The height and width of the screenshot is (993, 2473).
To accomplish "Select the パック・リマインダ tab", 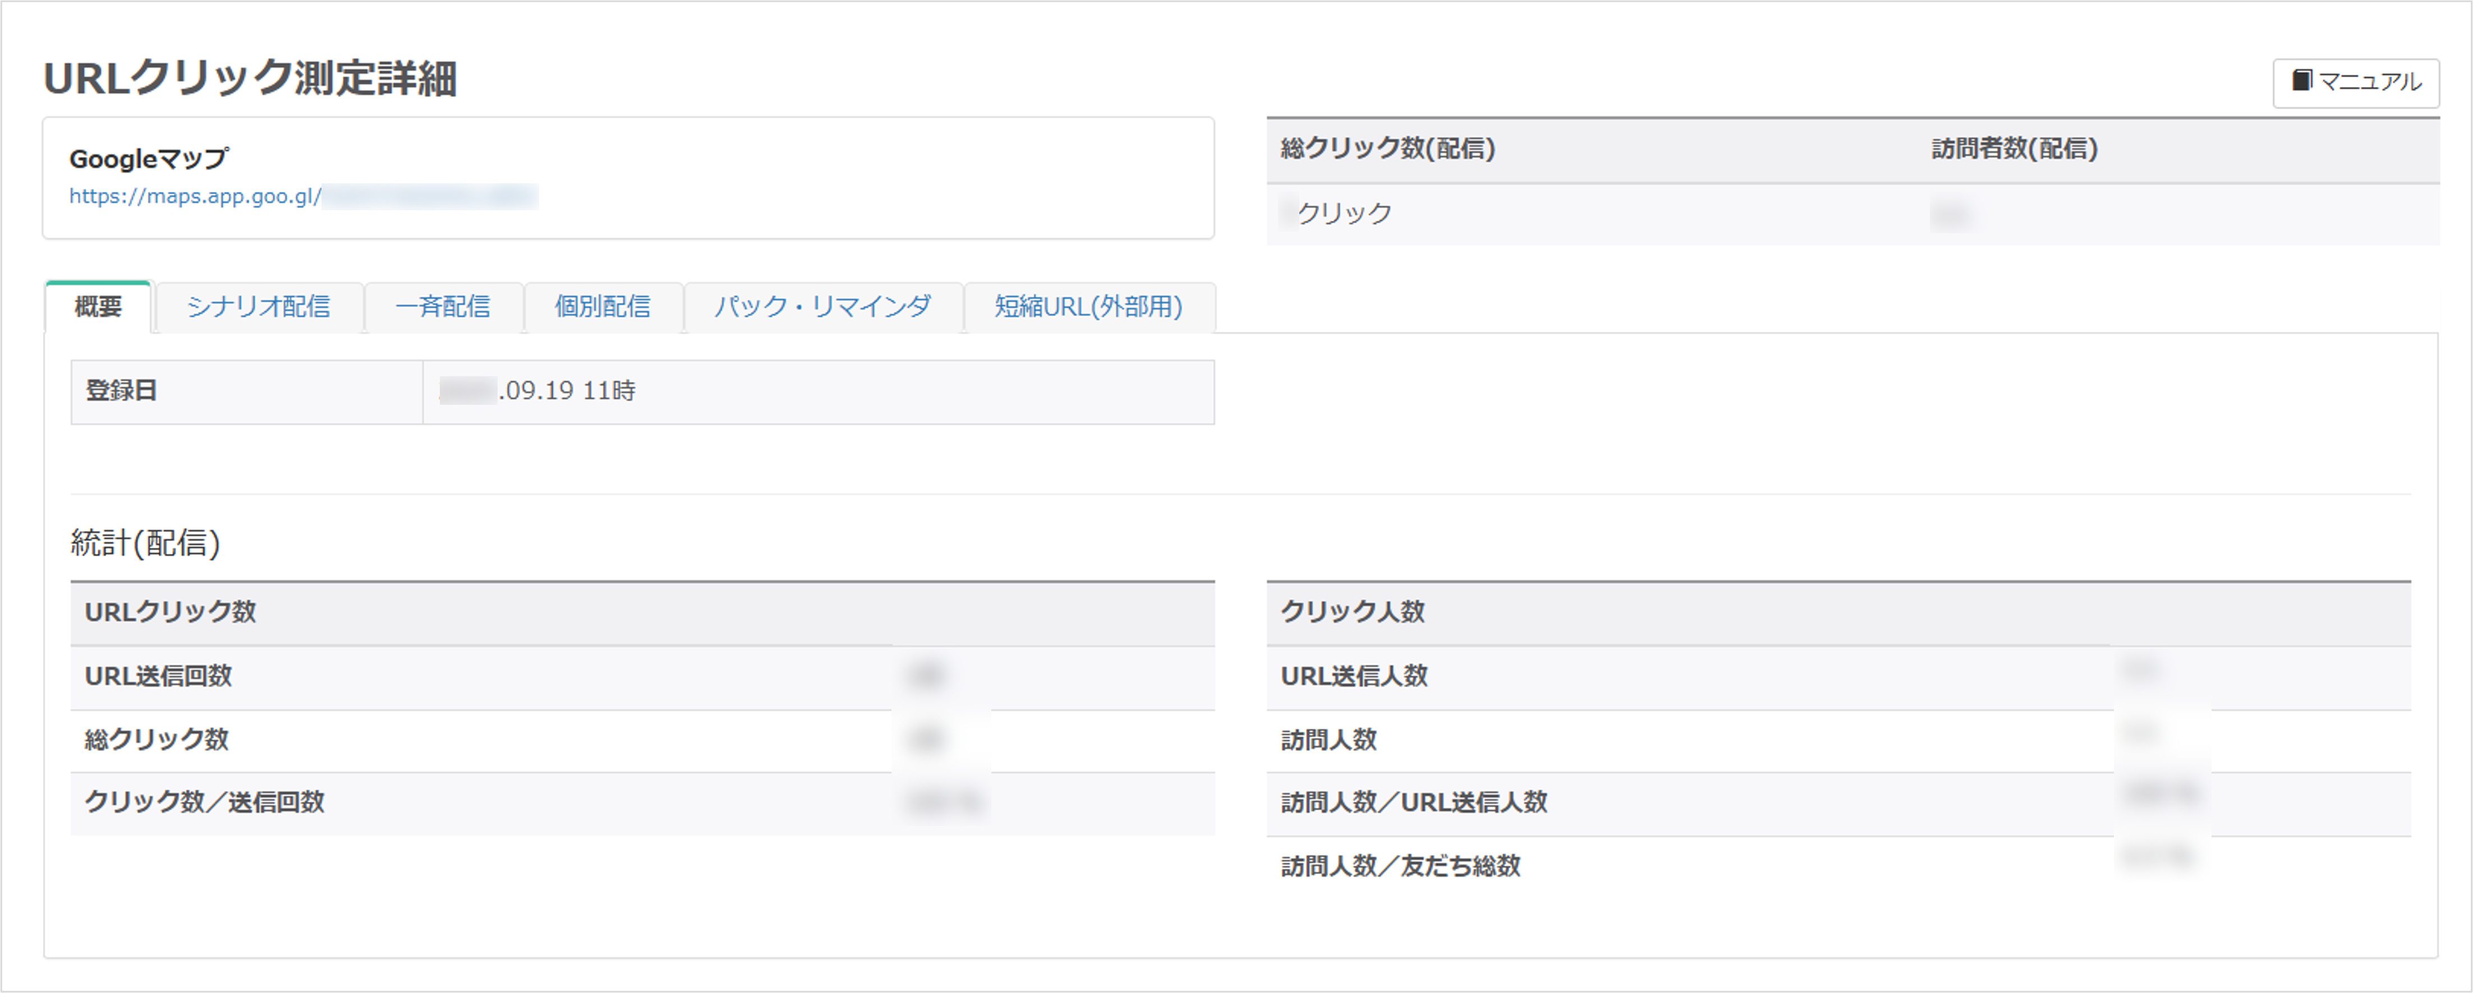I will point(822,307).
